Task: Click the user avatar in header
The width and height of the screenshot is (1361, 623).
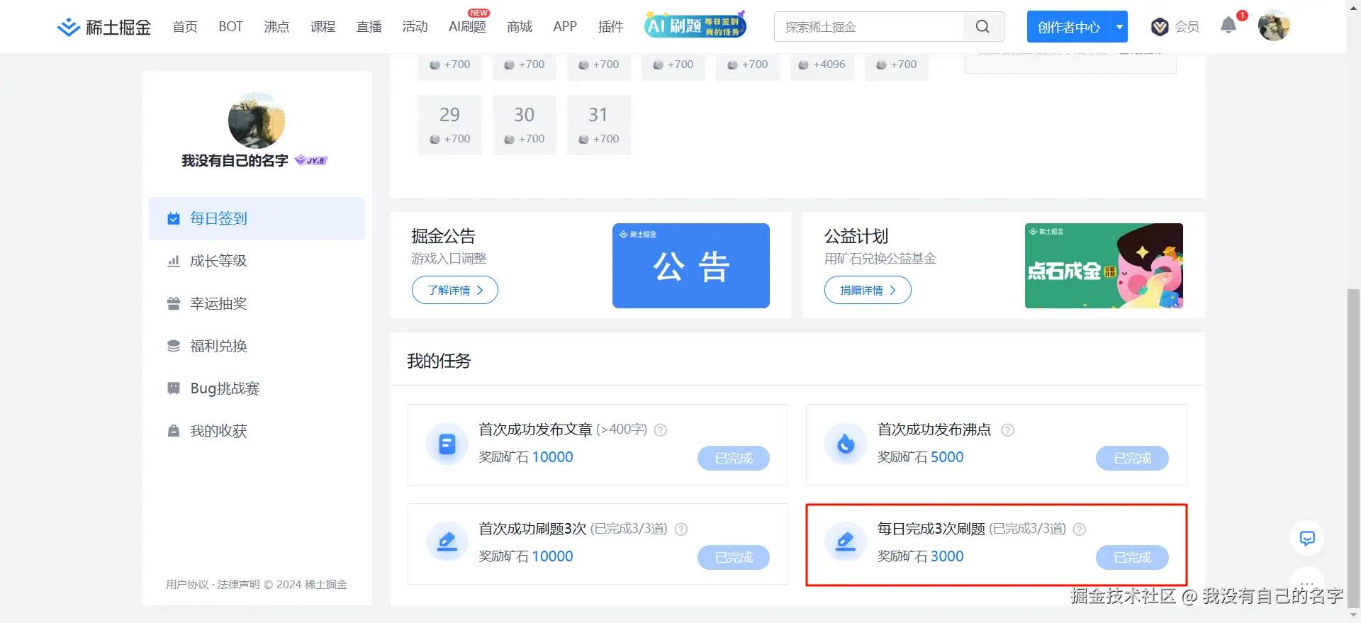Action: point(1274,26)
